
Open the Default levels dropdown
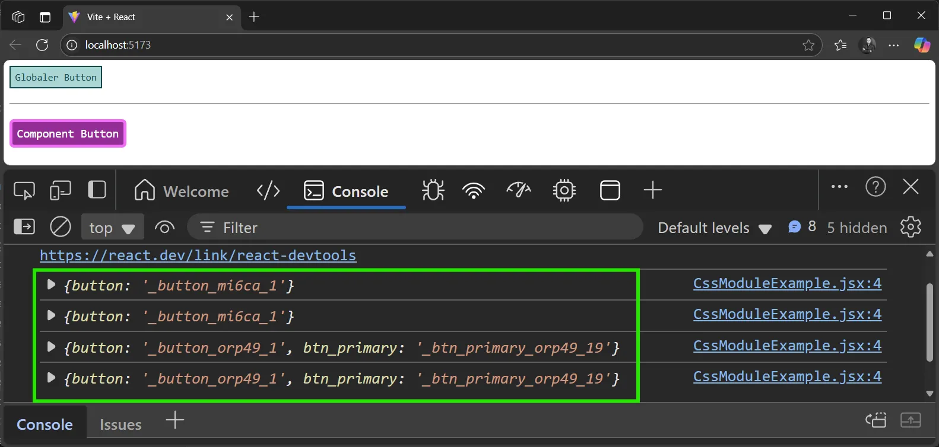click(x=715, y=228)
